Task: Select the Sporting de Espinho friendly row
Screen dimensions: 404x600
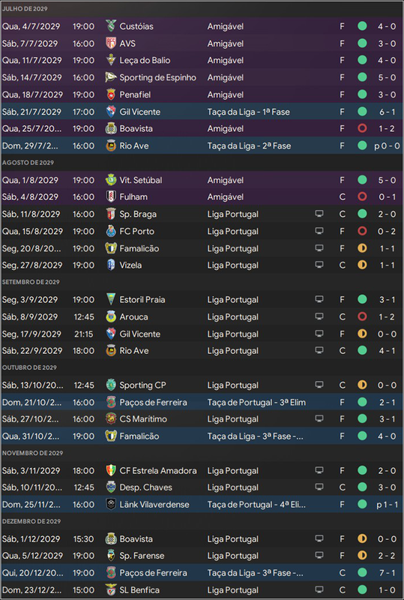Action: click(x=202, y=77)
